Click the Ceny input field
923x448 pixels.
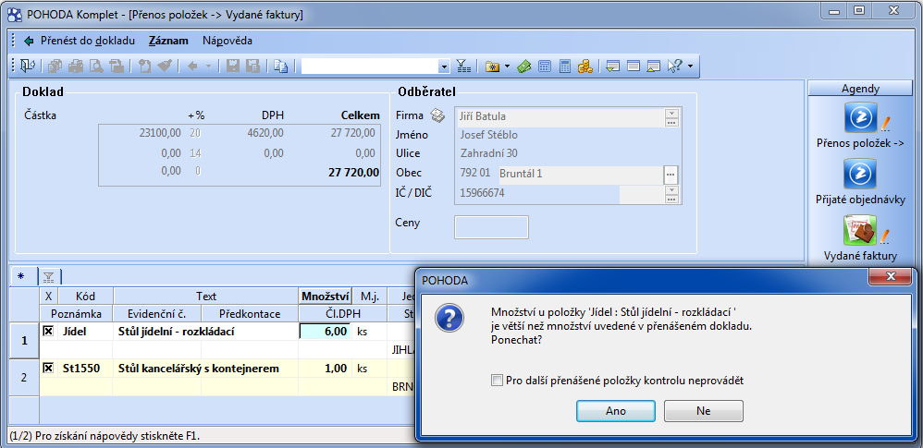491,227
